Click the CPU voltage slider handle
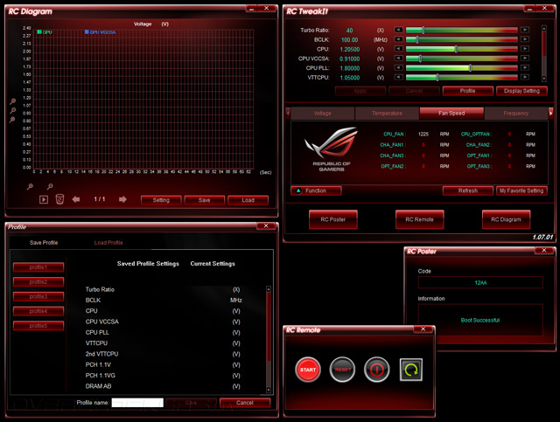This screenshot has width=560, height=422. point(456,49)
